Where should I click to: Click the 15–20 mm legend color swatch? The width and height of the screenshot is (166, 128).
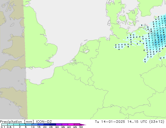[x=41, y=125]
